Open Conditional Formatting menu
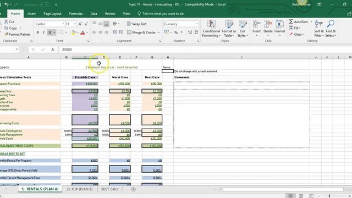The height and width of the screenshot is (198, 352). click(x=211, y=28)
